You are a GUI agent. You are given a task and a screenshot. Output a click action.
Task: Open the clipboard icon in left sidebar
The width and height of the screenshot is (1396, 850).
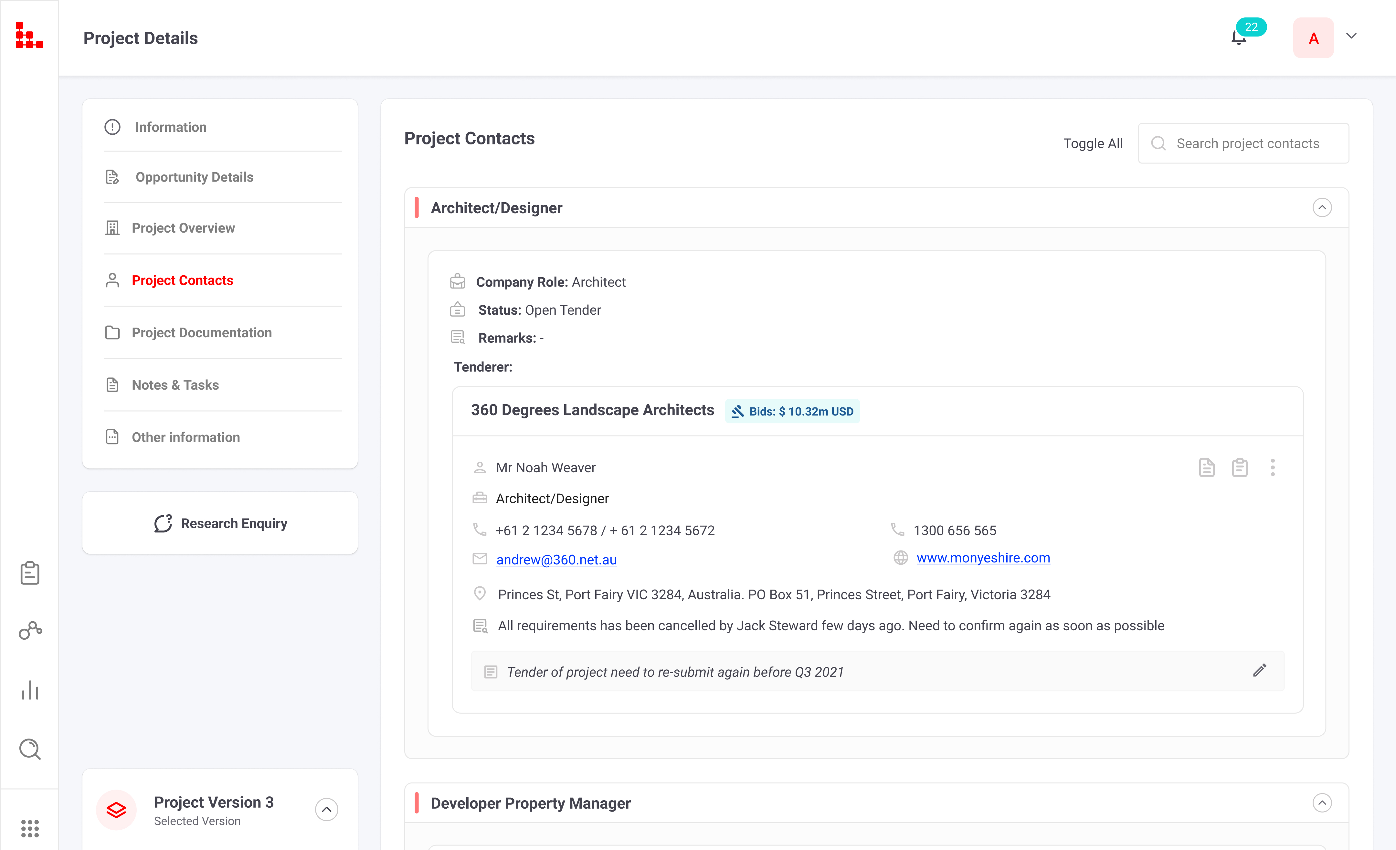[29, 573]
